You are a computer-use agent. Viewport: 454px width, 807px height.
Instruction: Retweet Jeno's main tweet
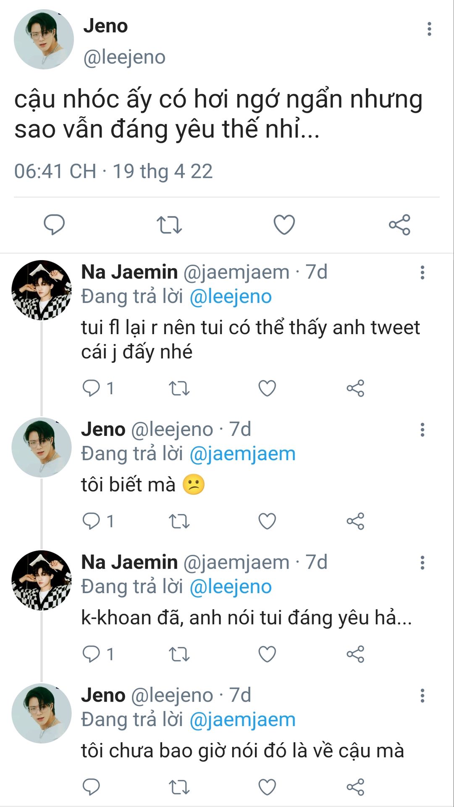tap(169, 224)
